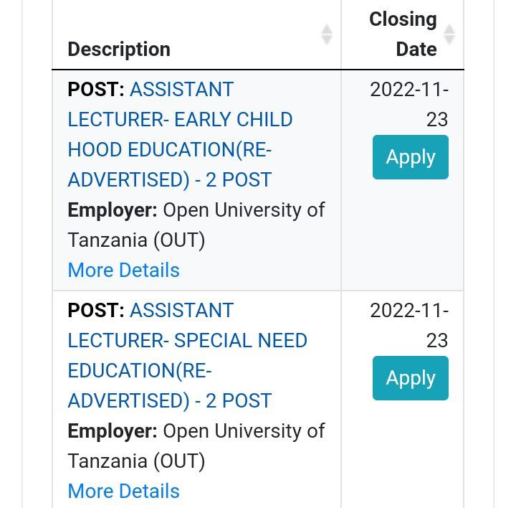
Task: Click the Closing Date column header text
Action: coord(403,34)
